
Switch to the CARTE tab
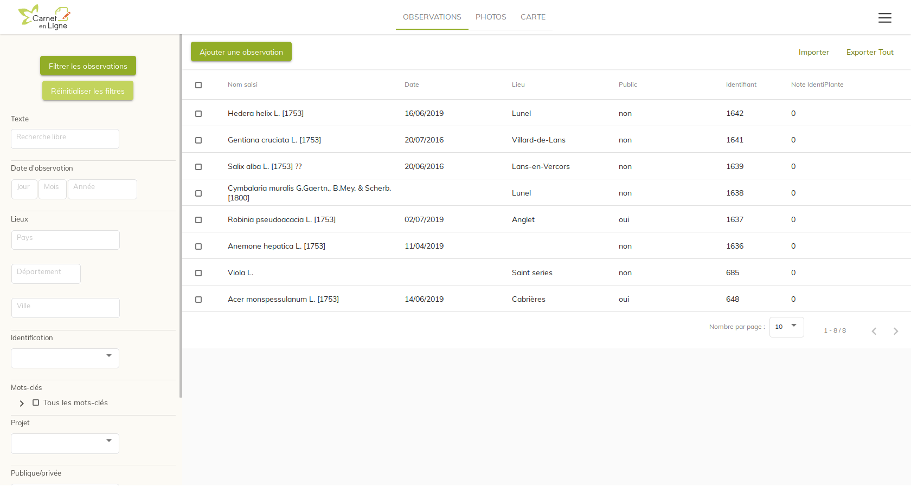click(x=533, y=17)
